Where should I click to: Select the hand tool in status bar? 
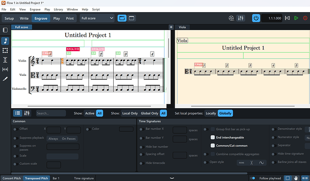point(296,178)
